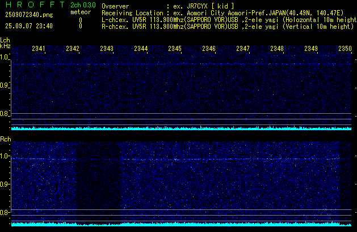Click the 2345 time marker

tap(175, 49)
